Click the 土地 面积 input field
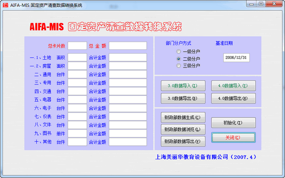Image resolution: width=285 pixels, height=178 pixels. tap(77, 57)
